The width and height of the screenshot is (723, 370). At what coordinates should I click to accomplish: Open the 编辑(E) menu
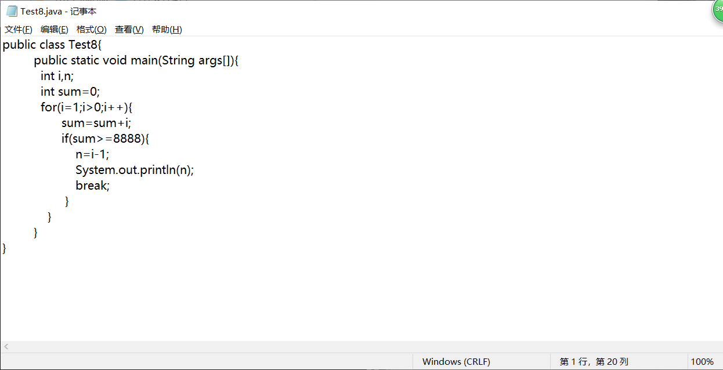55,30
